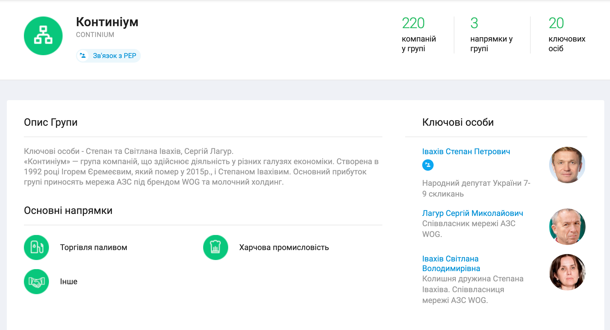Click the blue PEP badge under Івахів Степан Петрович
The width and height of the screenshot is (610, 330).
click(x=428, y=165)
